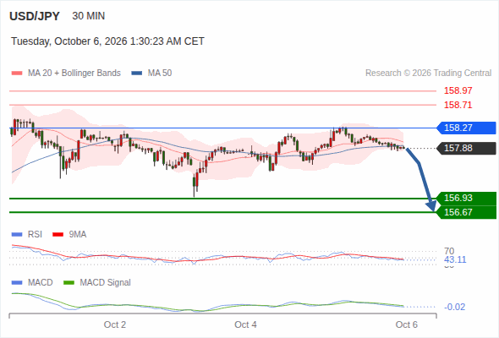Click the black 157.88 current price tag

(x=467, y=148)
